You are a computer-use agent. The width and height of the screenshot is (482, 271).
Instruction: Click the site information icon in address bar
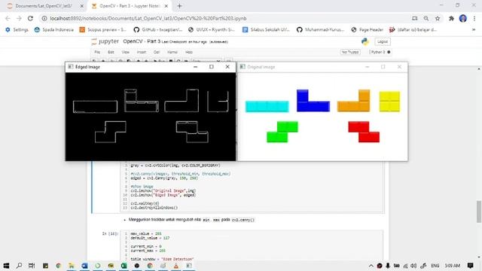44,18
